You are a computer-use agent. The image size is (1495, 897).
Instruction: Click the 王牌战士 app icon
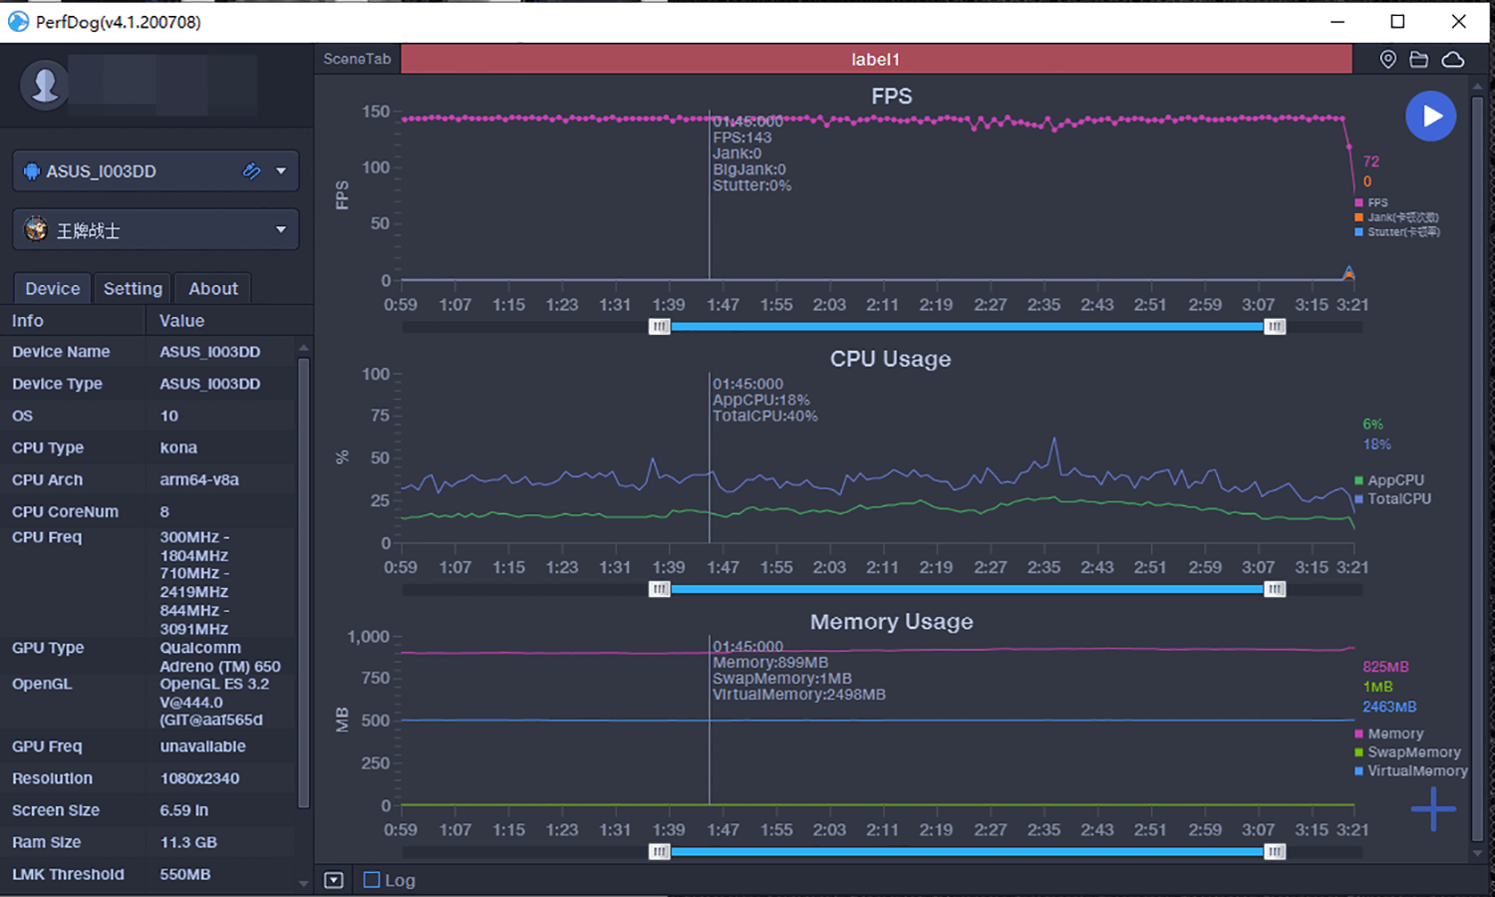click(36, 229)
